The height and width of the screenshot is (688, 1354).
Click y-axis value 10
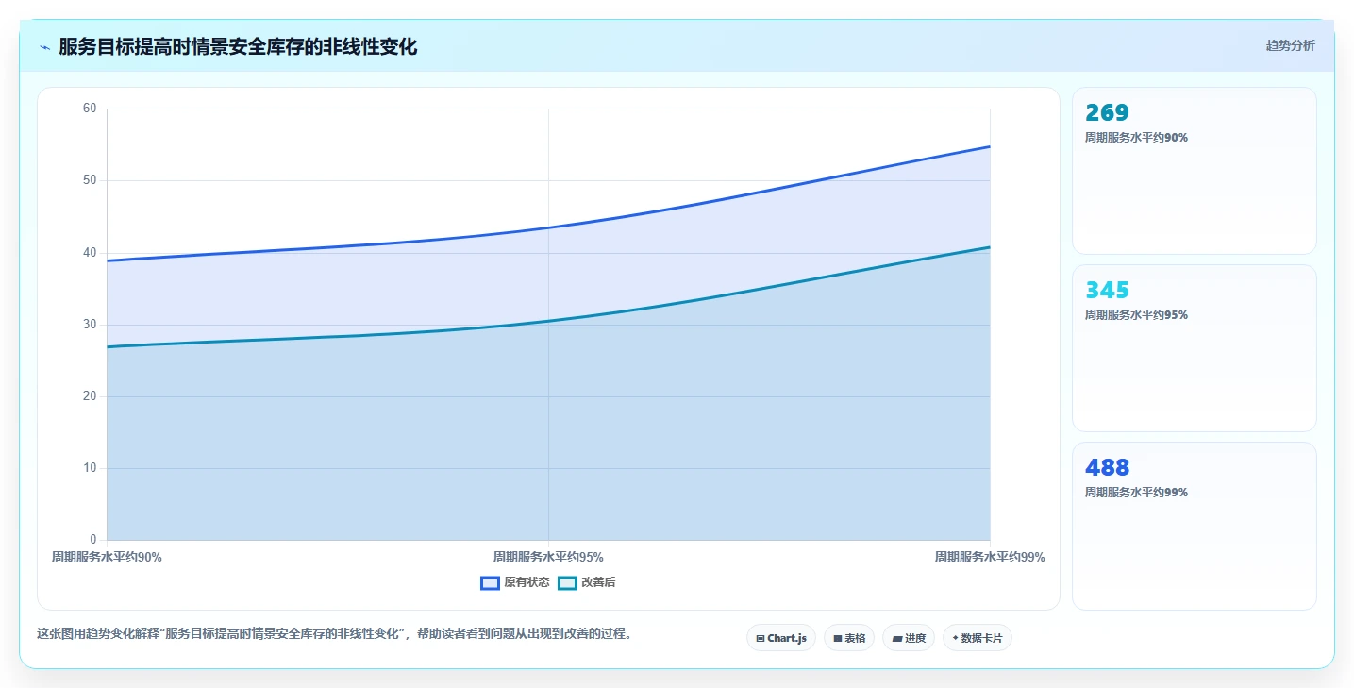tap(90, 468)
